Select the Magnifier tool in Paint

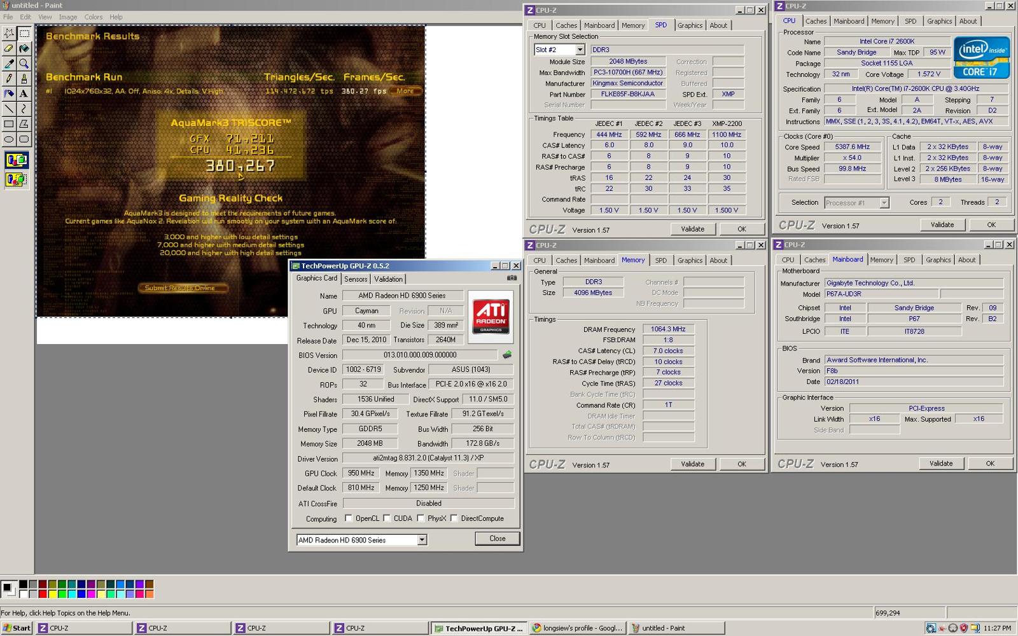(24, 64)
